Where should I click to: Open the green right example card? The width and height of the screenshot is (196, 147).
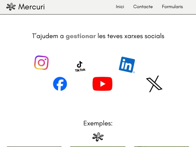(162, 146)
